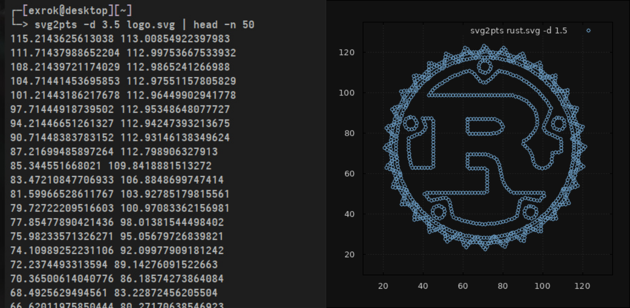Screen dimensions: 630x308
Task: Select the terminal value 83.47210847706933
Action: (x=62, y=180)
